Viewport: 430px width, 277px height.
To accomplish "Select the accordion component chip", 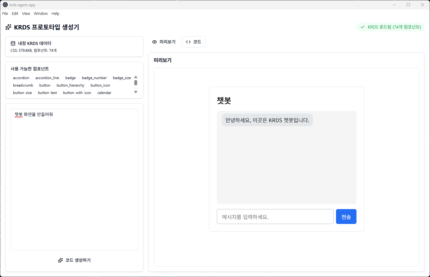I will tap(21, 78).
